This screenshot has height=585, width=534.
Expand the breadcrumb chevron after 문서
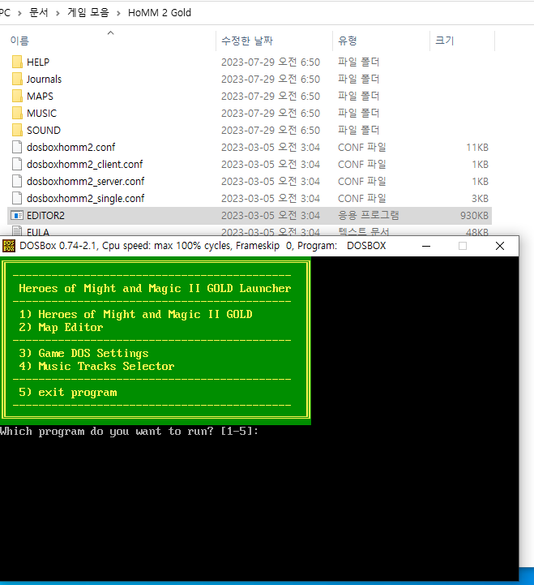coord(59,13)
